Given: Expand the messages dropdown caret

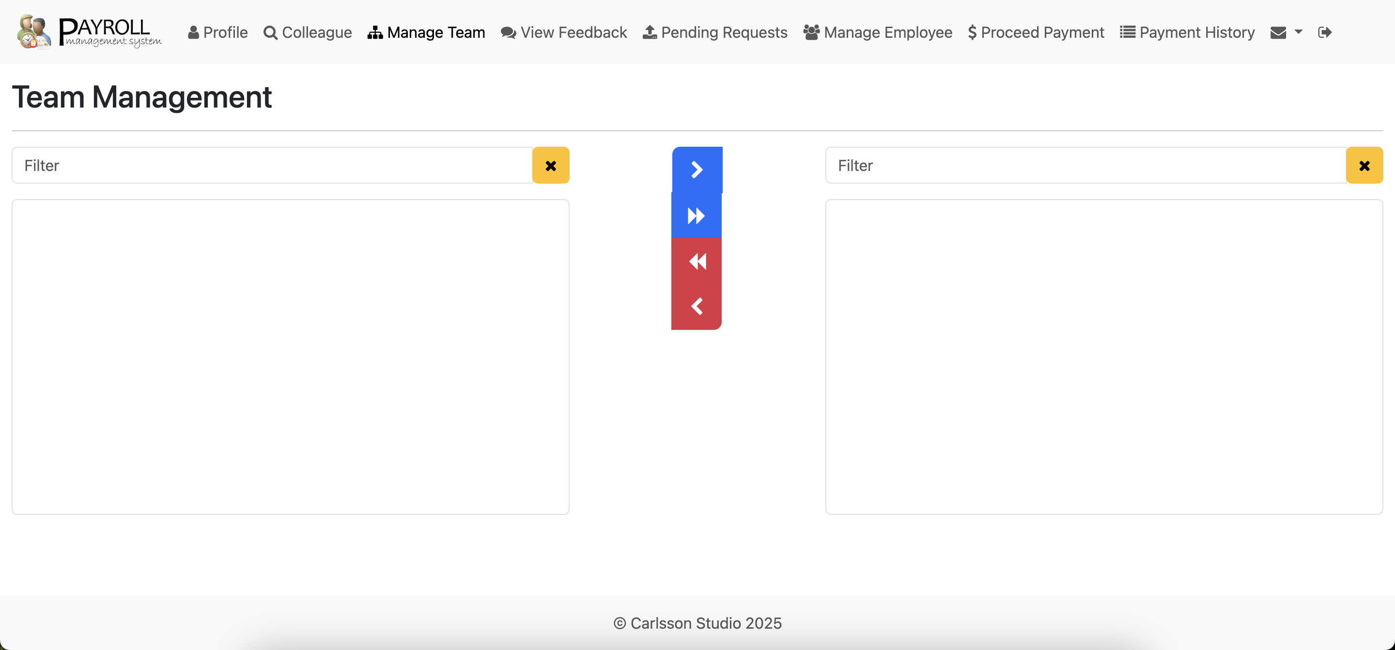Looking at the screenshot, I should [1298, 32].
